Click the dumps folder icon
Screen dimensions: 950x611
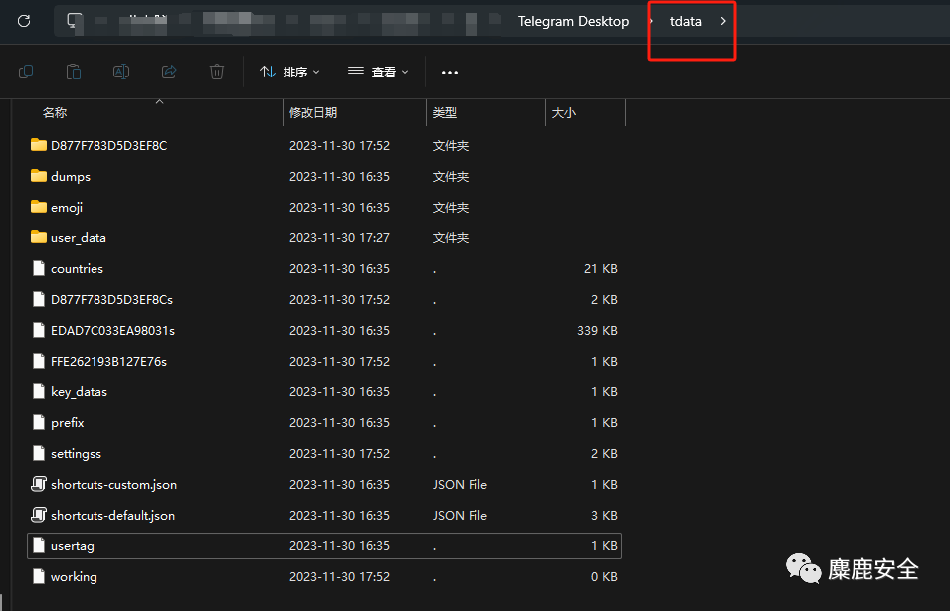(x=39, y=176)
